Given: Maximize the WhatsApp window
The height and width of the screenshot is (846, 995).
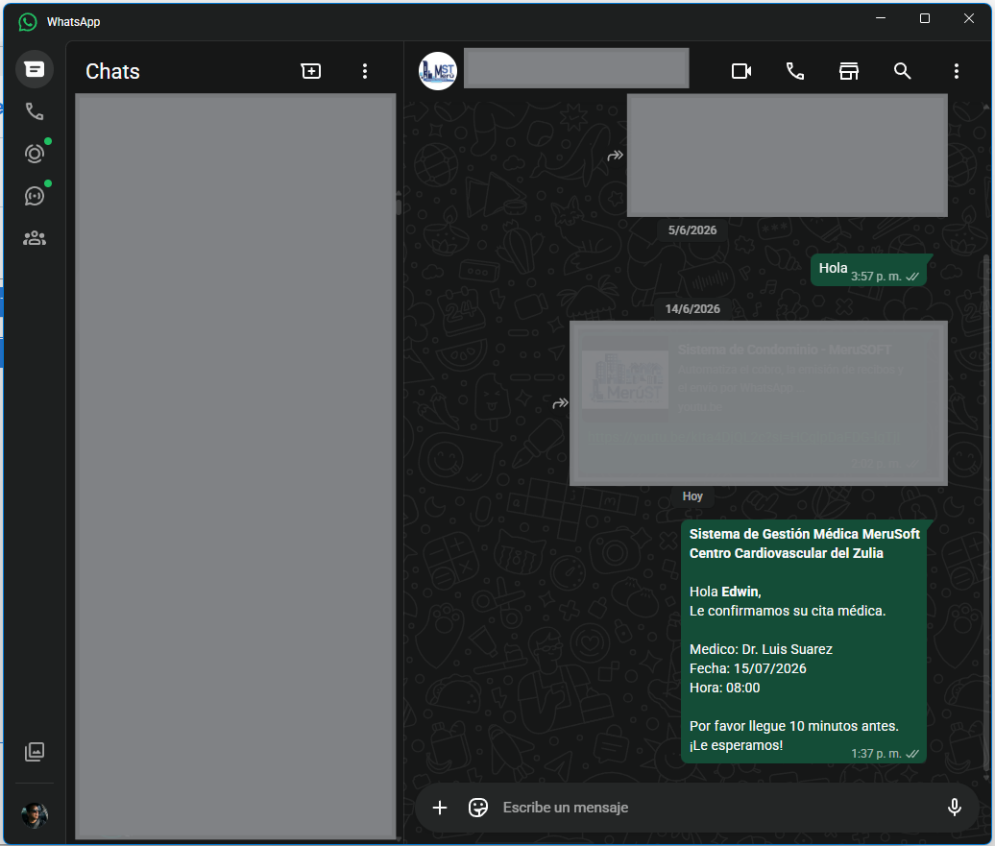Looking at the screenshot, I should [925, 18].
